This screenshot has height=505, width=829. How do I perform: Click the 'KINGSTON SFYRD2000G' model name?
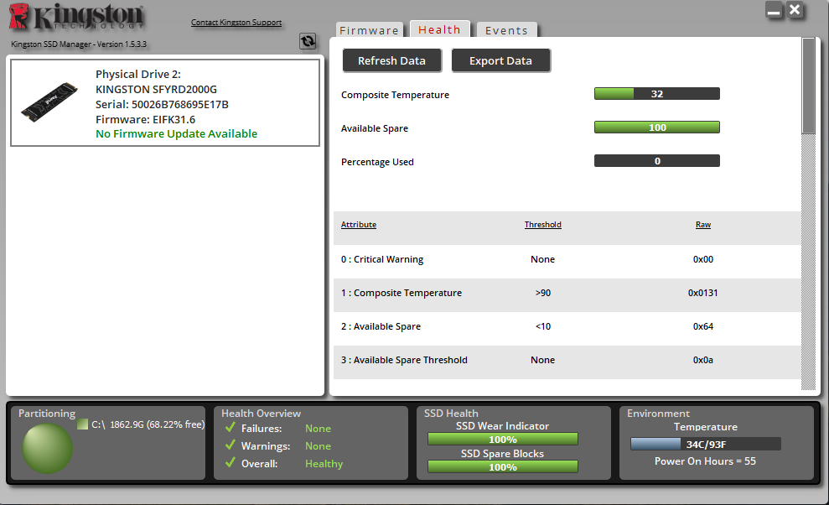click(x=156, y=89)
